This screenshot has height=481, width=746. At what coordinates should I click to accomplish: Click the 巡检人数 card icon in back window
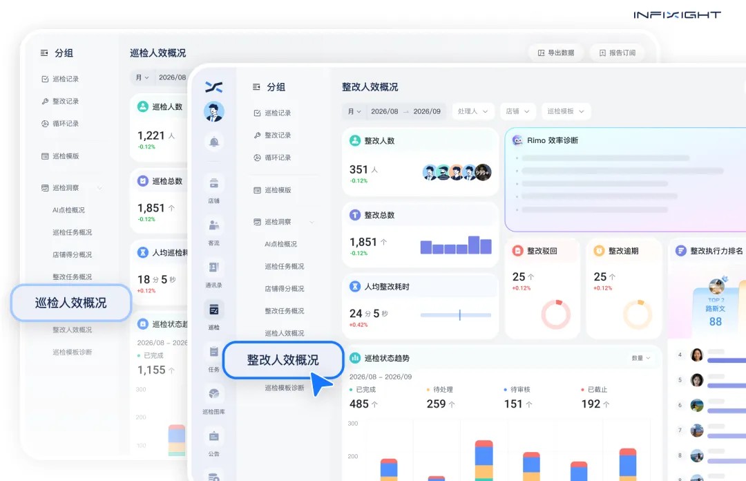click(143, 106)
